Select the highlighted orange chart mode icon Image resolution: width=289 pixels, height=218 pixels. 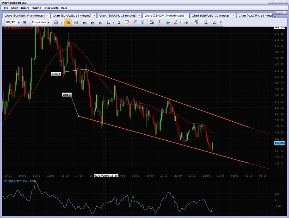click(x=68, y=22)
